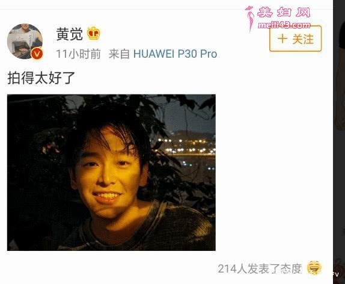Click the 美妇网 watermark logo
Image resolution: width=345 pixels, height=284 pixels.
284,12
